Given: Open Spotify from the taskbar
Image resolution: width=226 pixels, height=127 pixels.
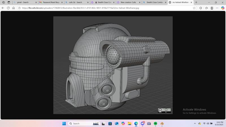Looking at the screenshot, I should (155, 124).
